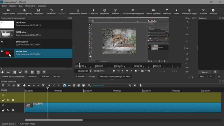This screenshot has width=224, height=126.
Task: Switch playlist to tiles grid view
Action: coord(32,72)
